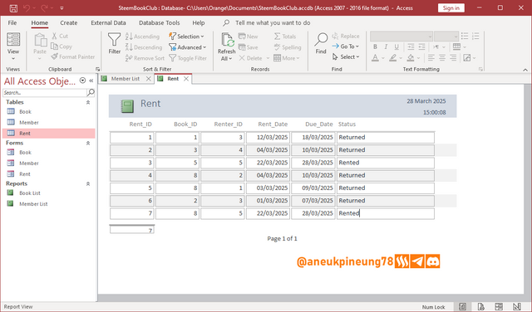Screen dimensions: 532x312
Task: Open the Advanced filter dropdown
Action: click(x=188, y=47)
